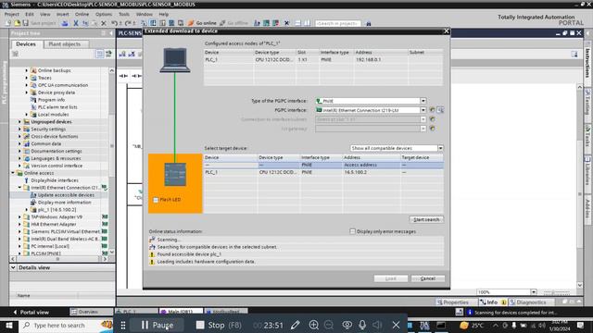Select the Devices tab
The width and height of the screenshot is (593, 333).
point(26,44)
